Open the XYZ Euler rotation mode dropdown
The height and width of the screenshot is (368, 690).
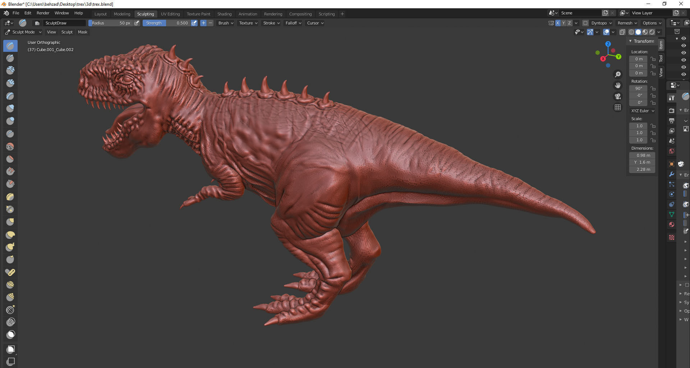tap(642, 111)
